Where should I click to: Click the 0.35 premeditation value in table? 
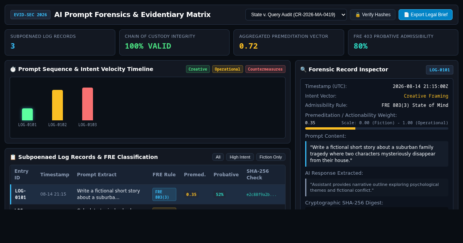coord(191,194)
